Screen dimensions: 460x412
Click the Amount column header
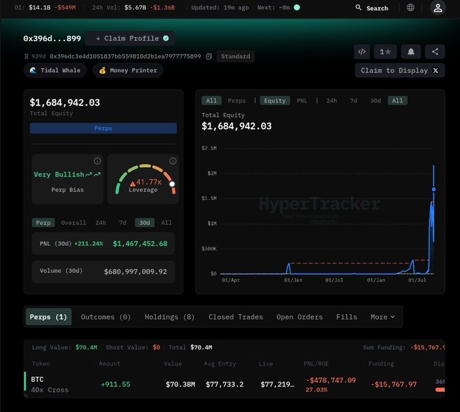pyautogui.click(x=110, y=363)
